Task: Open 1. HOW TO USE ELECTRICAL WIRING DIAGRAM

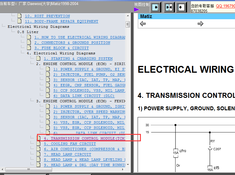Action: pyautogui.click(x=80, y=37)
